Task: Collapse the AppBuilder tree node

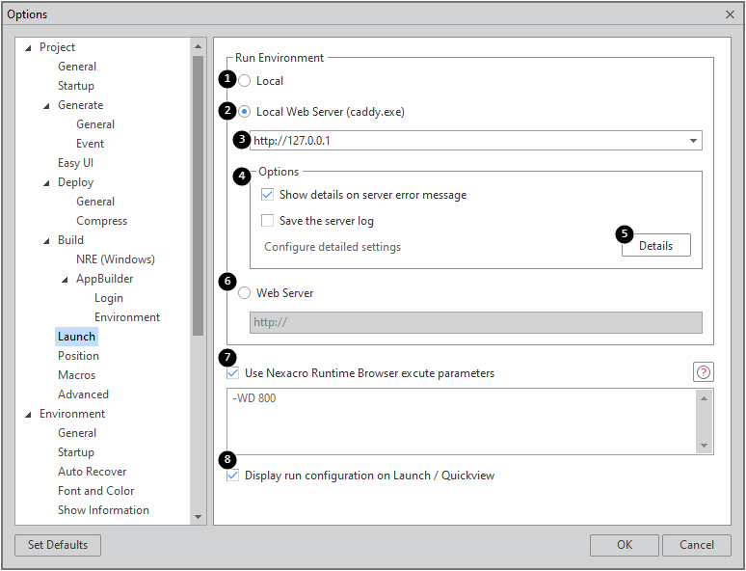Action: pos(66,279)
